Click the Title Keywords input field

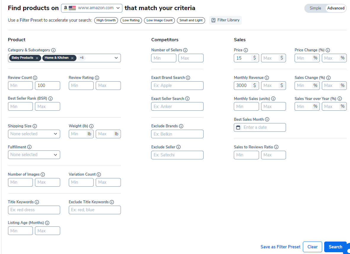[34, 210]
